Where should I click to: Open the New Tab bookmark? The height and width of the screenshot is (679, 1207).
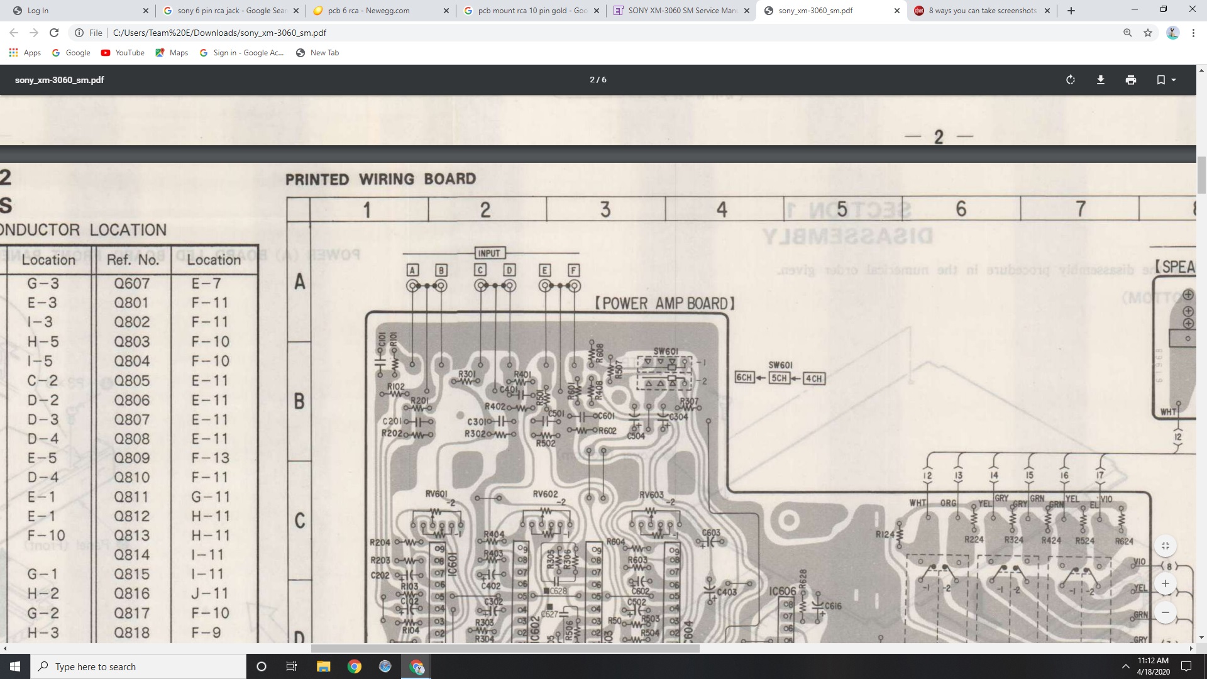click(x=317, y=53)
